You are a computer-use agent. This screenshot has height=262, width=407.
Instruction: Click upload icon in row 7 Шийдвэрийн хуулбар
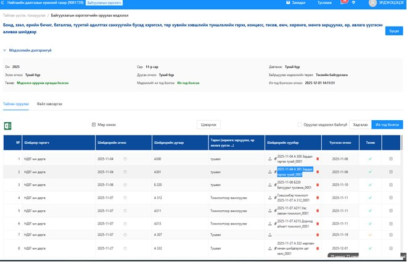[269, 235]
